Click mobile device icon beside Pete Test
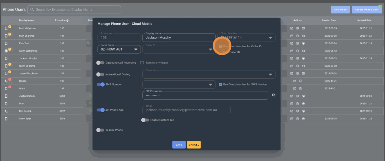Viewport: 385px width, 161px height. coord(6,43)
